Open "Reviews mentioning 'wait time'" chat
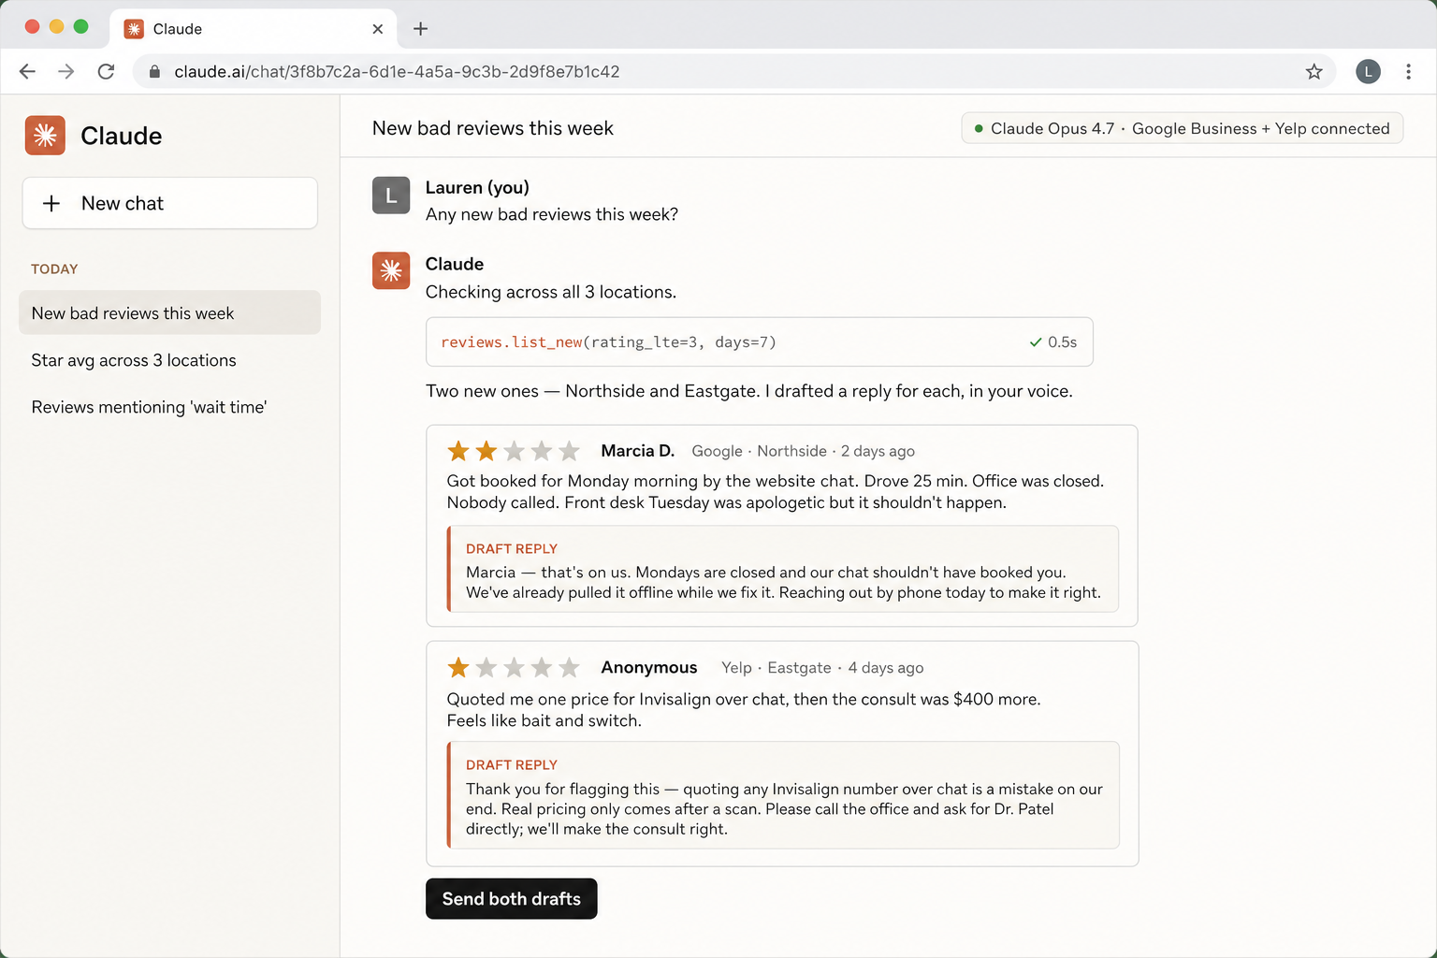This screenshot has width=1437, height=958. coord(169,407)
